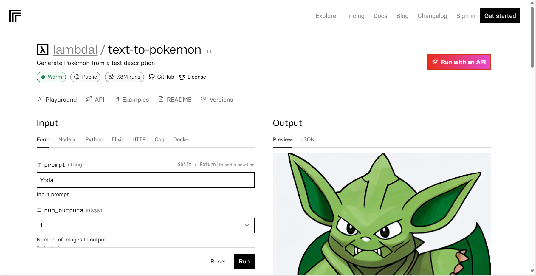Image resolution: width=536 pixels, height=276 pixels.
Task: Open the Explore page link
Action: (x=326, y=16)
